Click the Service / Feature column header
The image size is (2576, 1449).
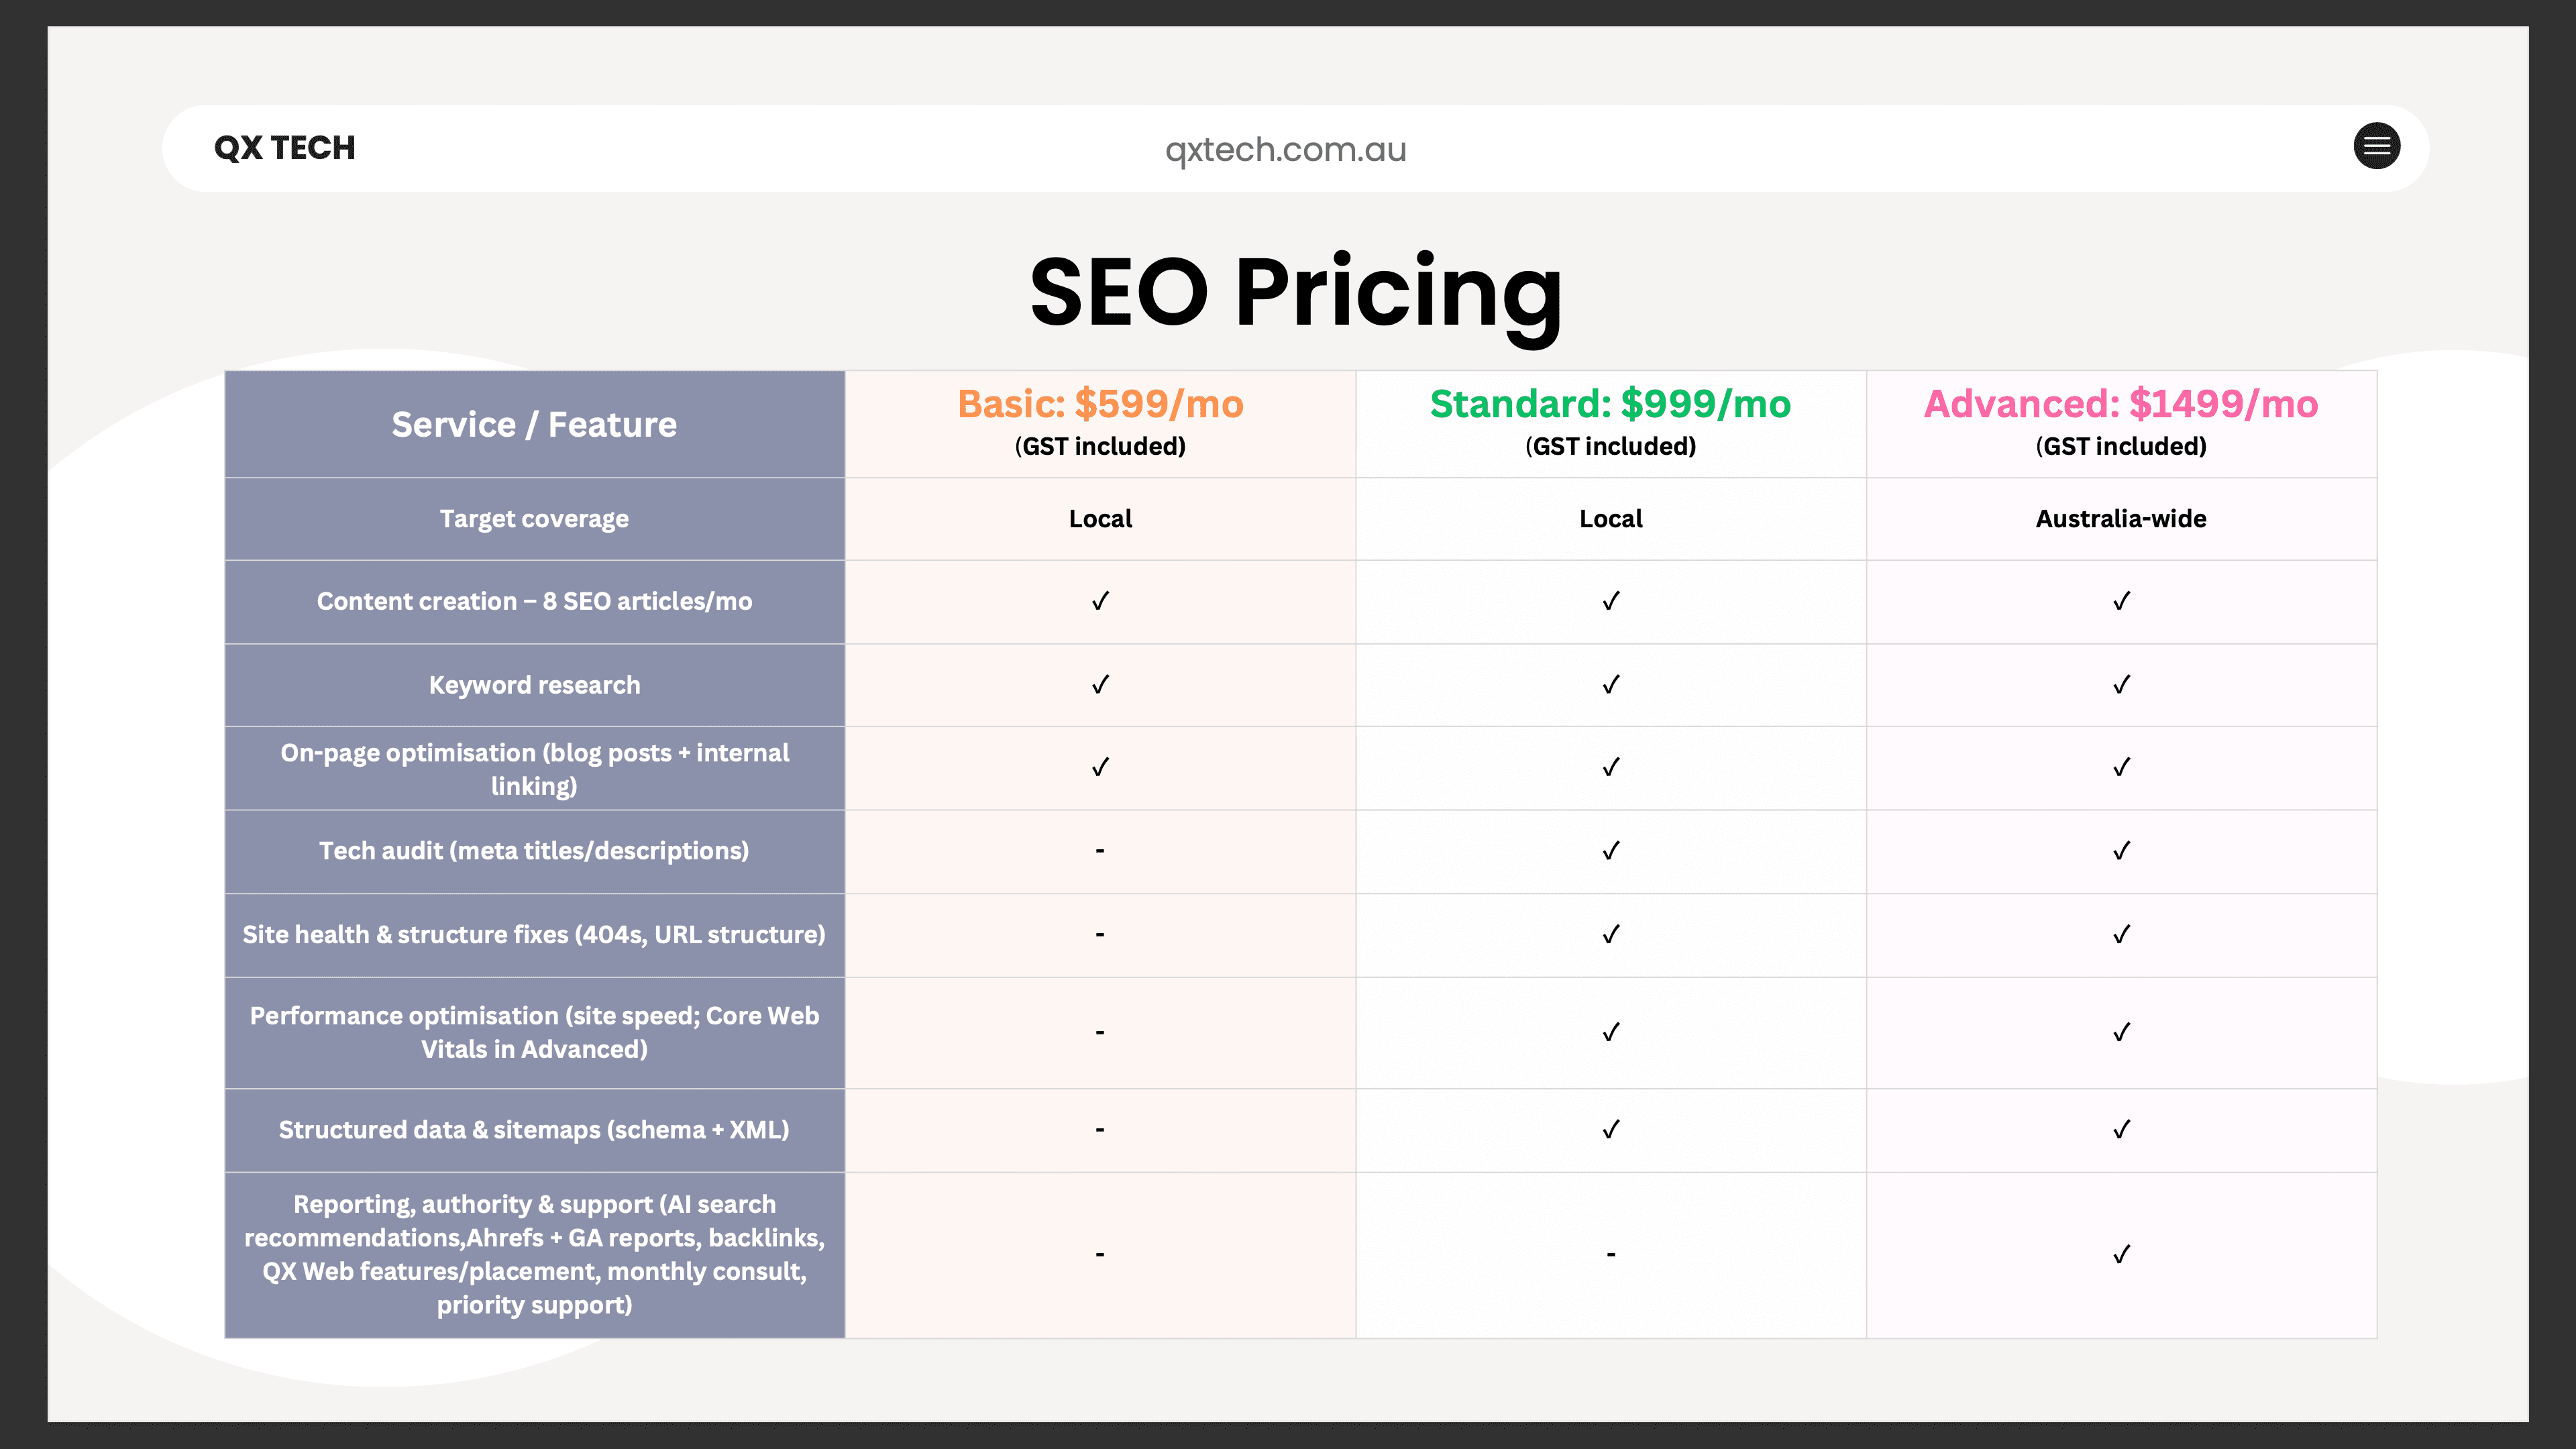tap(534, 425)
